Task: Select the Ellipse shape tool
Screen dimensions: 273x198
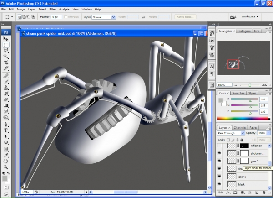Action: [x=6, y=142]
